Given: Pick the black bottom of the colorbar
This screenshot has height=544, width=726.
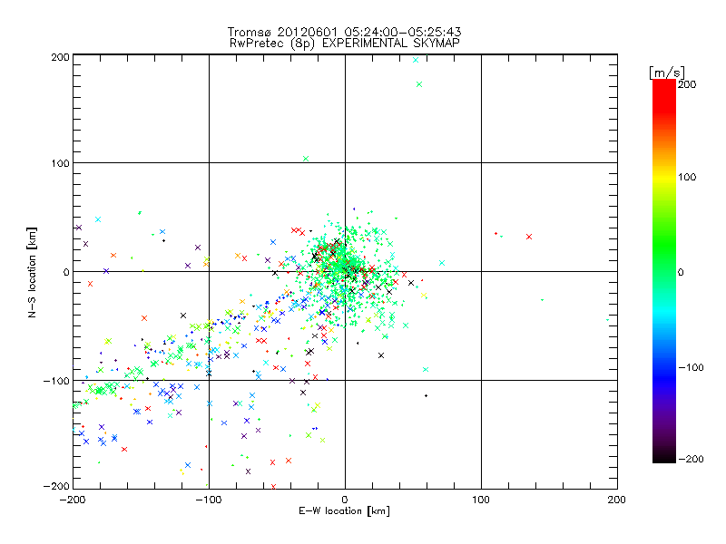Looking at the screenshot, I should [664, 456].
